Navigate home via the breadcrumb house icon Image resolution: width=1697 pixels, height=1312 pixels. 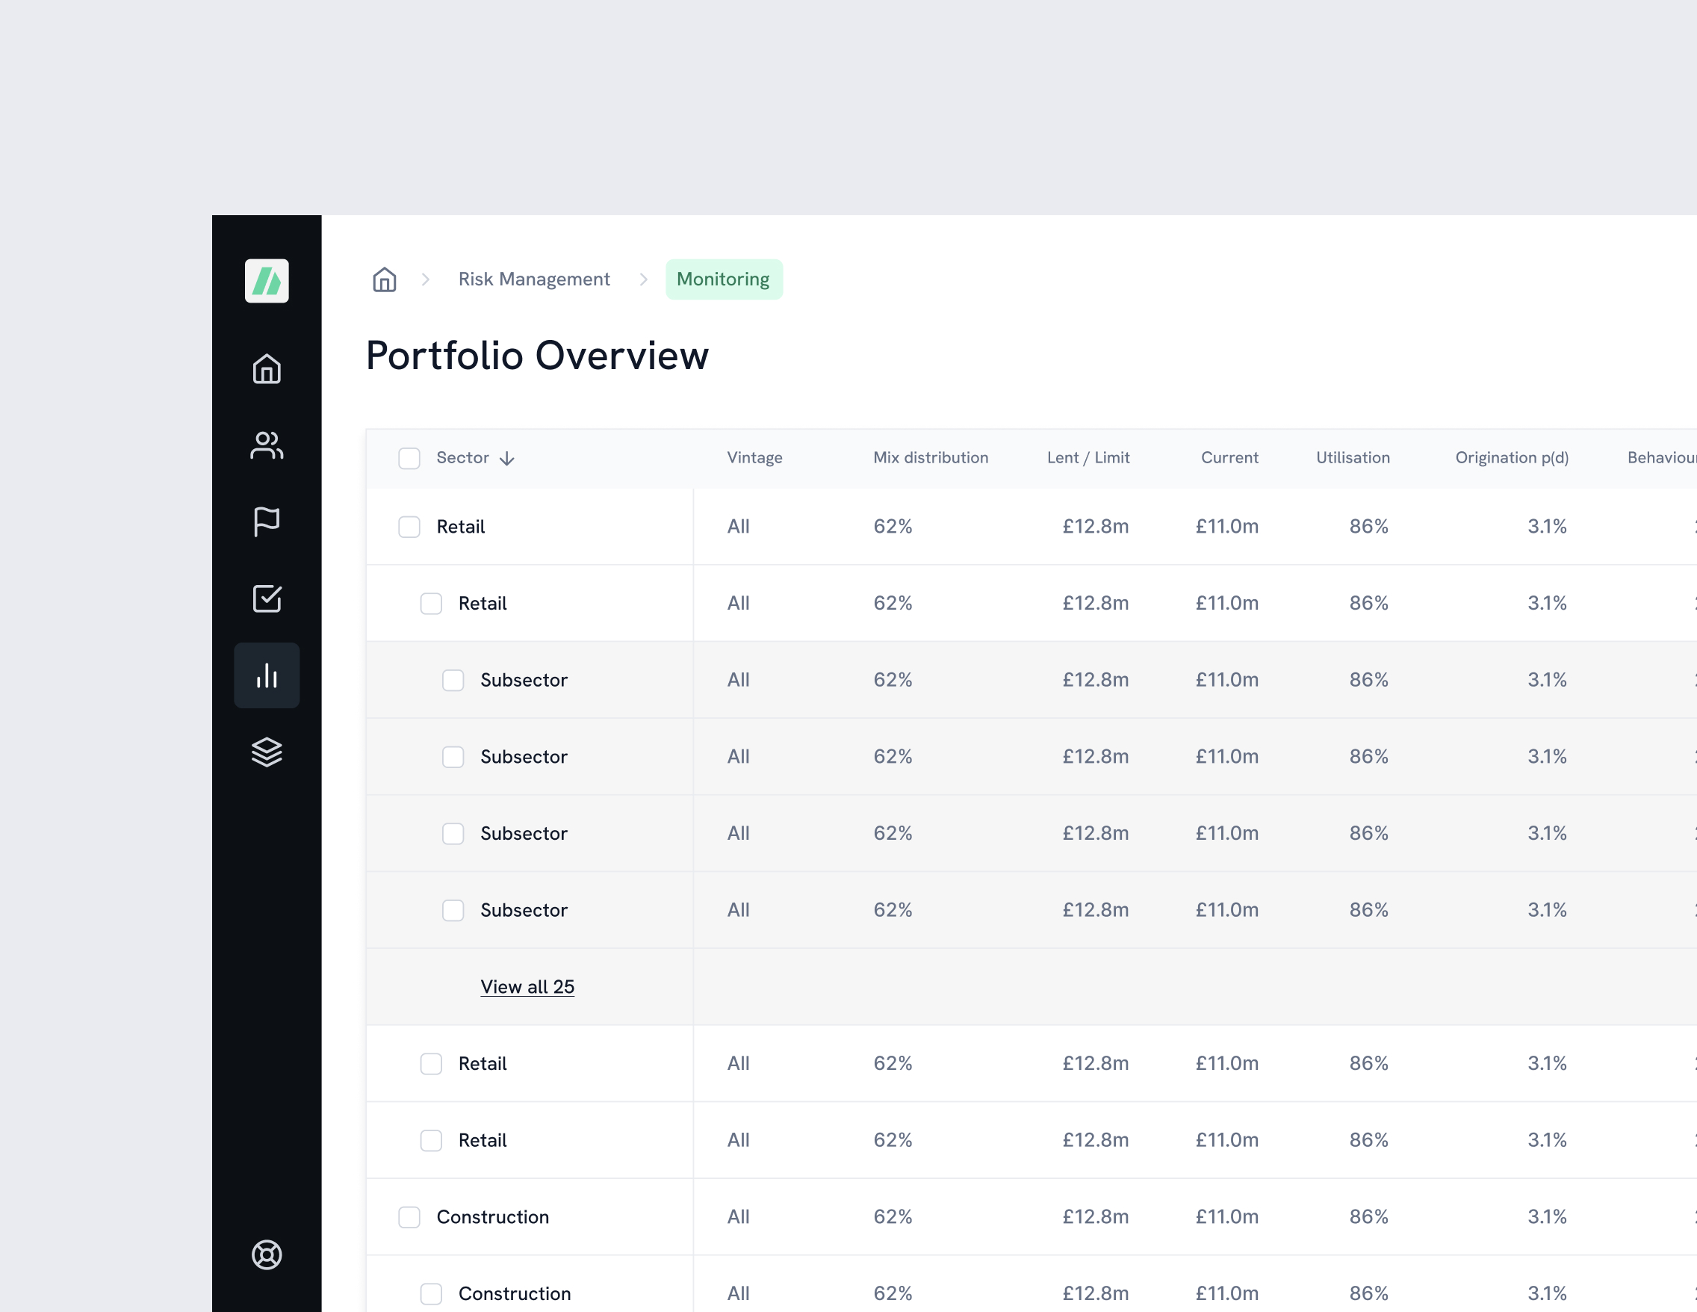384,279
